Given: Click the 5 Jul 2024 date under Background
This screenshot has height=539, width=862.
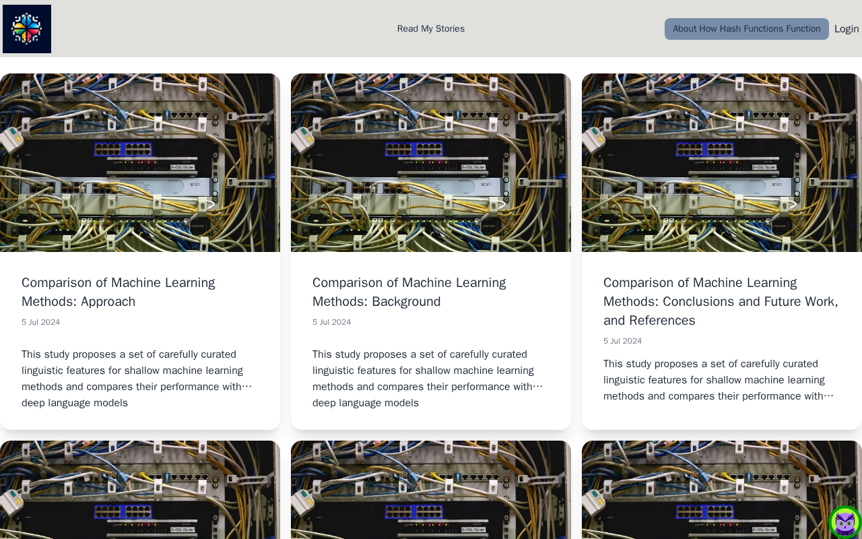Looking at the screenshot, I should [332, 322].
